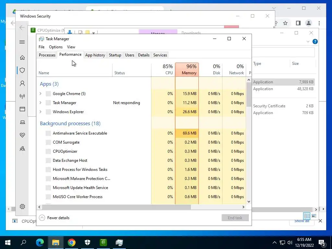Screen dimensions: 332x249
Task: Open notification center icon
Action: pyautogui.click(x=322, y=243)
